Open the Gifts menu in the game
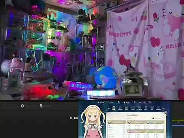Image resolution: width=184 pixels, height=138 pixels. click(x=133, y=108)
